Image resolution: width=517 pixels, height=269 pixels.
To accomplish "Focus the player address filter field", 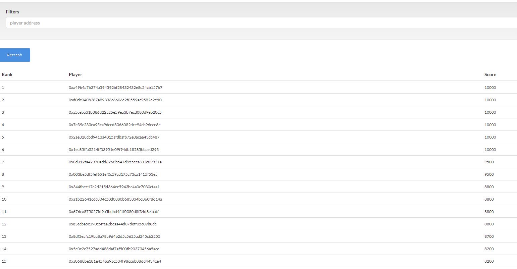I will pyautogui.click(x=261, y=23).
